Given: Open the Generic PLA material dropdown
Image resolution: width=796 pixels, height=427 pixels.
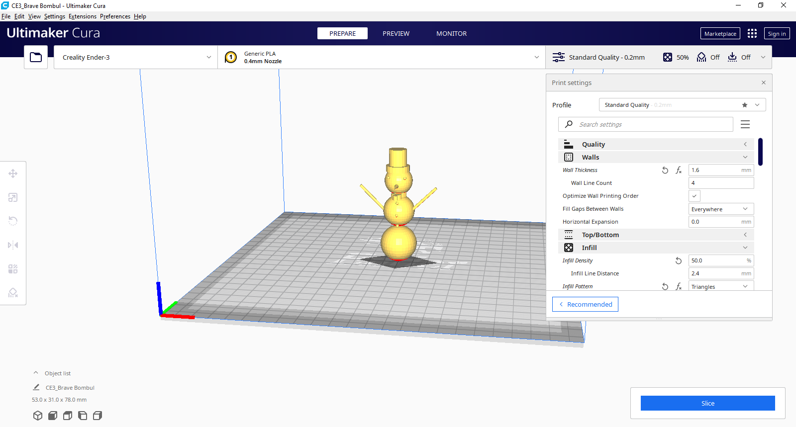Looking at the screenshot, I should point(382,57).
